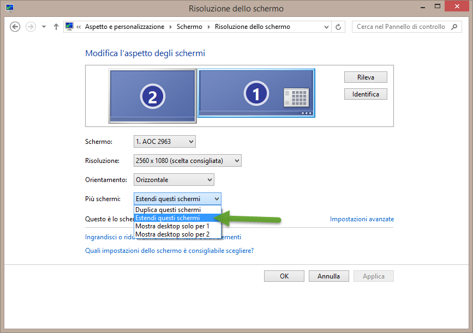Open the Risoluzione resolution dropdown
Screen dimensions: 473x333
187,161
